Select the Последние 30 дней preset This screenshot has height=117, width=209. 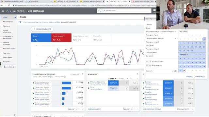click(153, 49)
